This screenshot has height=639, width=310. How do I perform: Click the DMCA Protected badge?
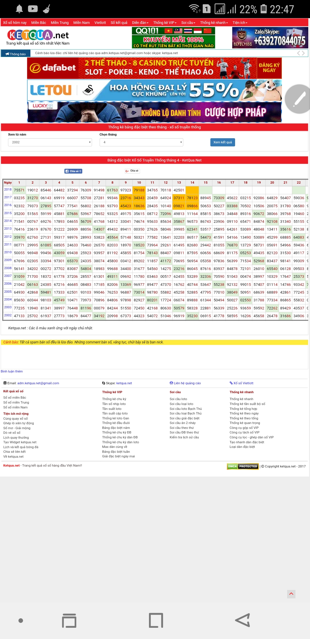[x=243, y=466]
